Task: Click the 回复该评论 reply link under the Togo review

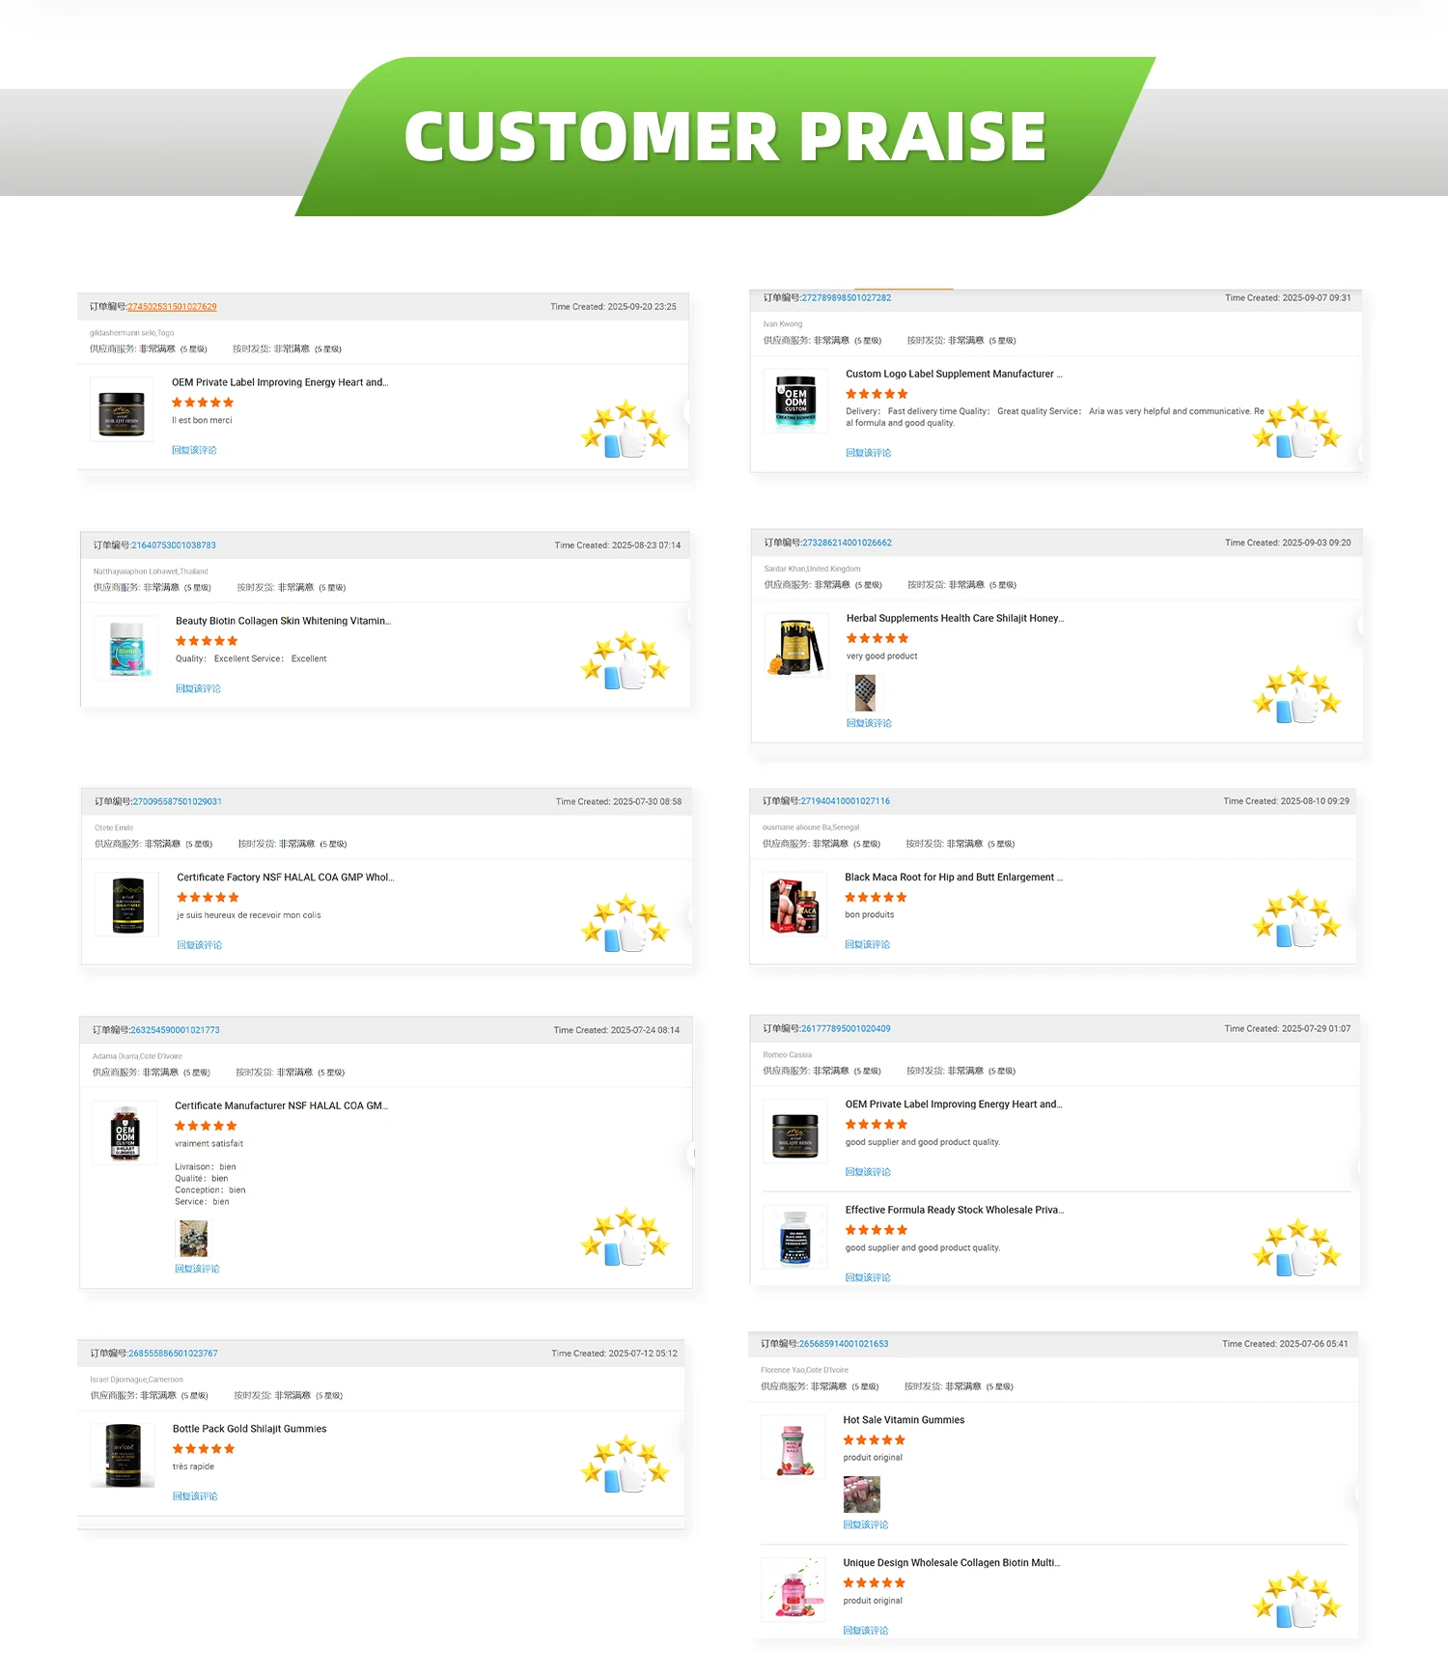Action: (x=195, y=450)
